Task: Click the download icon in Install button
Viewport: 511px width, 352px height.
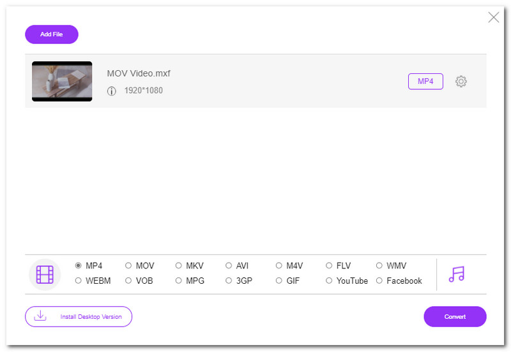Action: pyautogui.click(x=40, y=316)
